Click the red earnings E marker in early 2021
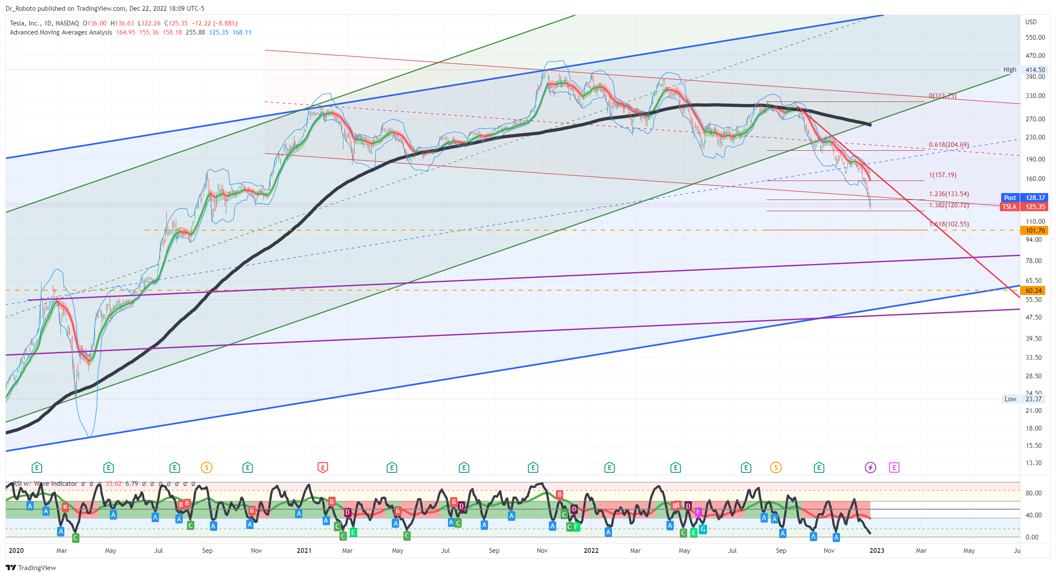 [x=323, y=467]
